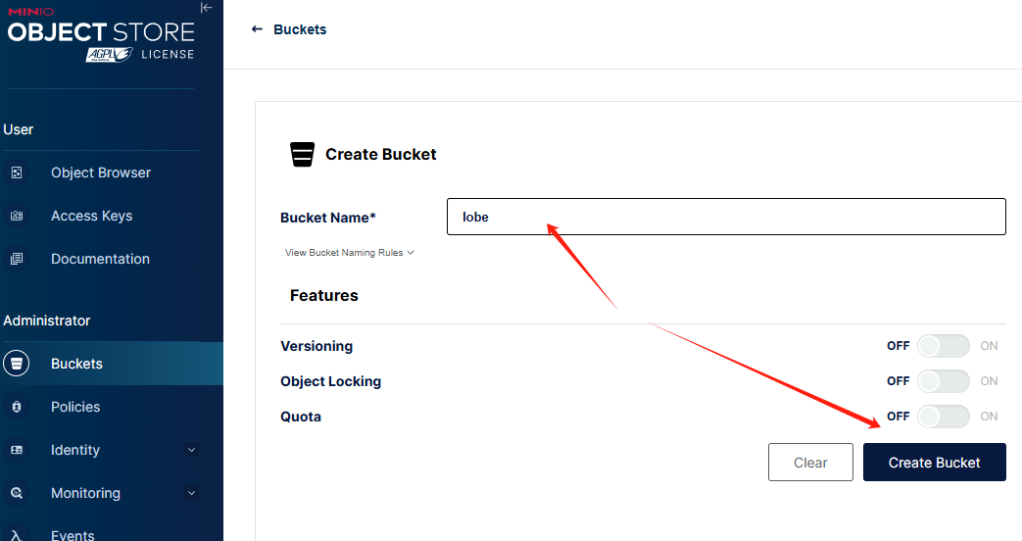Viewport: 1022px width, 541px height.
Task: Collapse the sidebar with the arrow icon
Action: [x=206, y=8]
